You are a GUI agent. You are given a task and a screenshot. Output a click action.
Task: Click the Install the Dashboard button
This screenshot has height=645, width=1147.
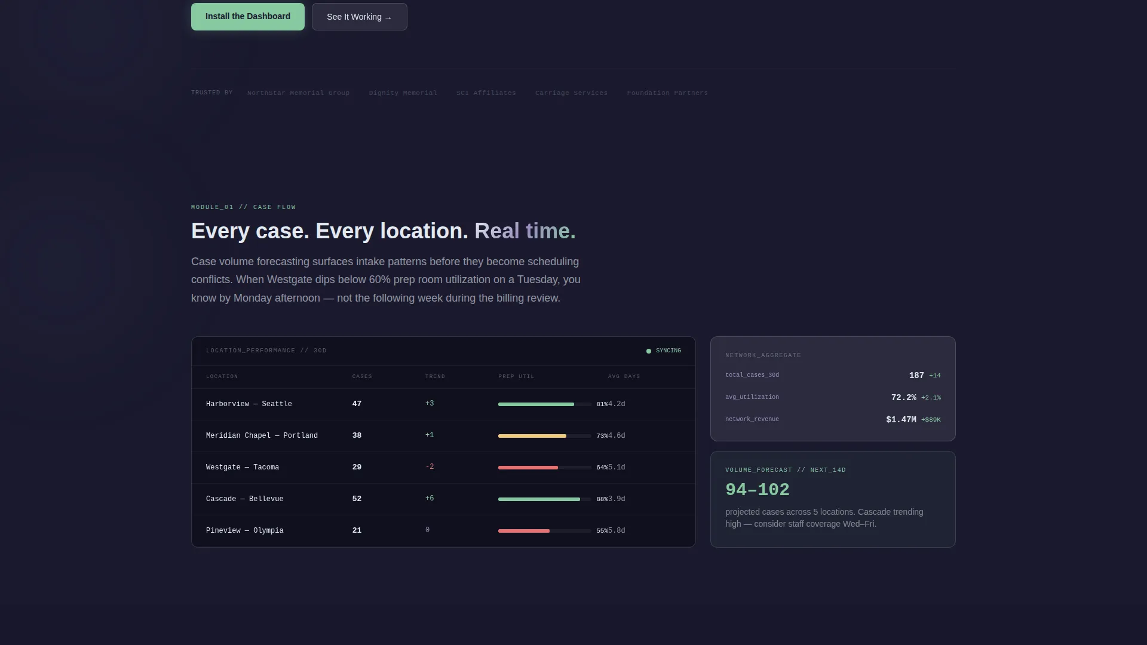coord(248,17)
